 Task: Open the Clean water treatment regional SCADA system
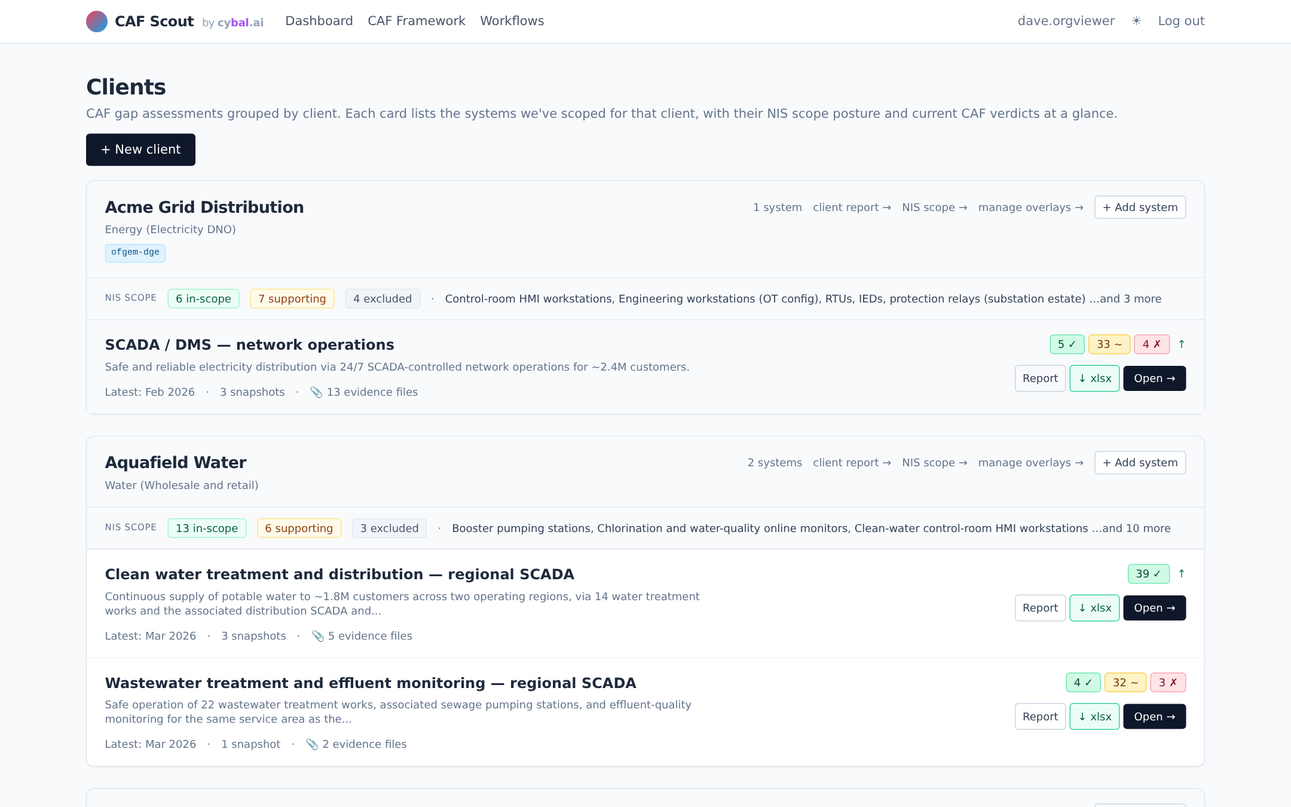coord(1154,608)
